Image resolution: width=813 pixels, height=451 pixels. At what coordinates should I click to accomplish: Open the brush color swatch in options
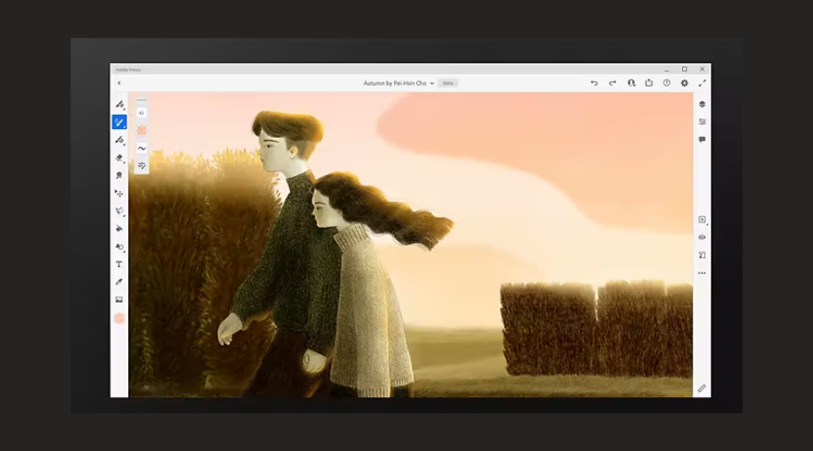coord(142,131)
